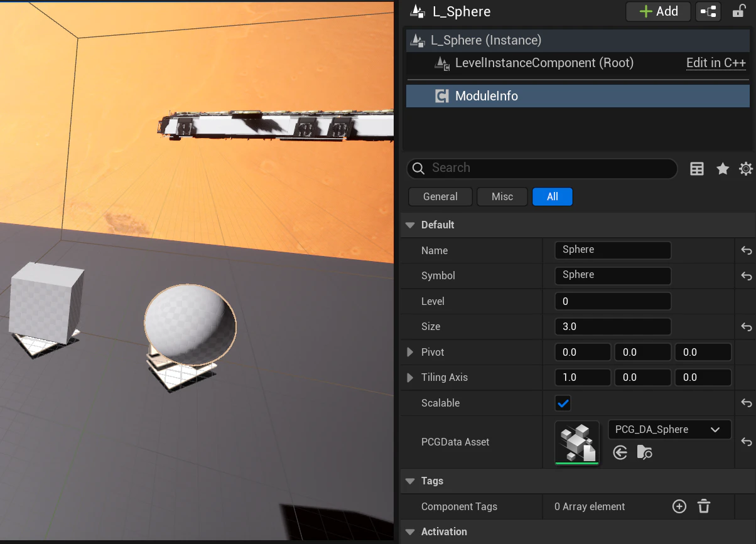Use selected asset arrow for PCGData Asset
756x544 pixels.
click(x=620, y=452)
